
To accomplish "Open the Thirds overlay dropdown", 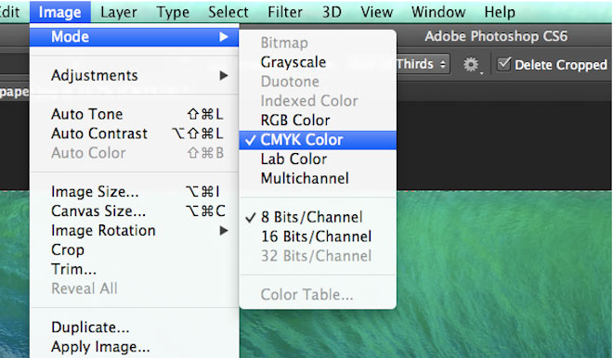I will pyautogui.click(x=423, y=64).
